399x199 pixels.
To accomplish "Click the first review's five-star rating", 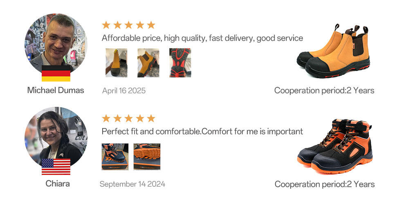I will [128, 25].
